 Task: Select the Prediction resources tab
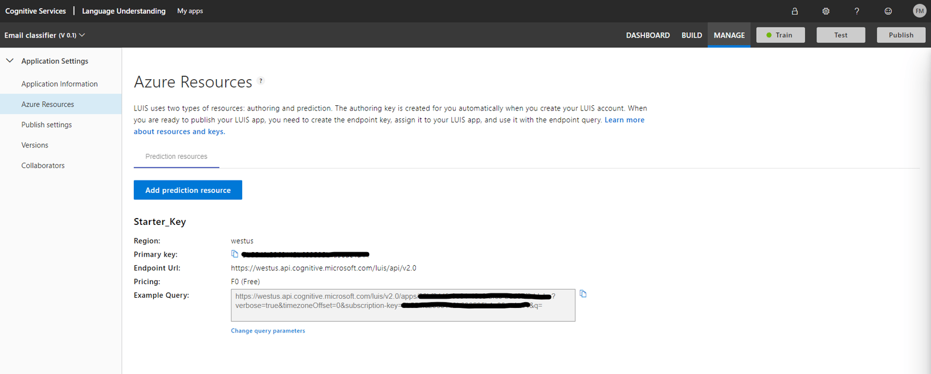pyautogui.click(x=176, y=157)
